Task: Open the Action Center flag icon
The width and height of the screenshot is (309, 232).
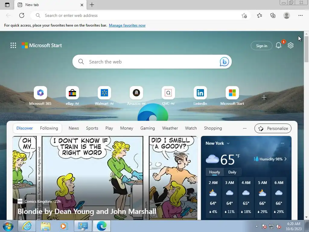Action: coord(264,226)
